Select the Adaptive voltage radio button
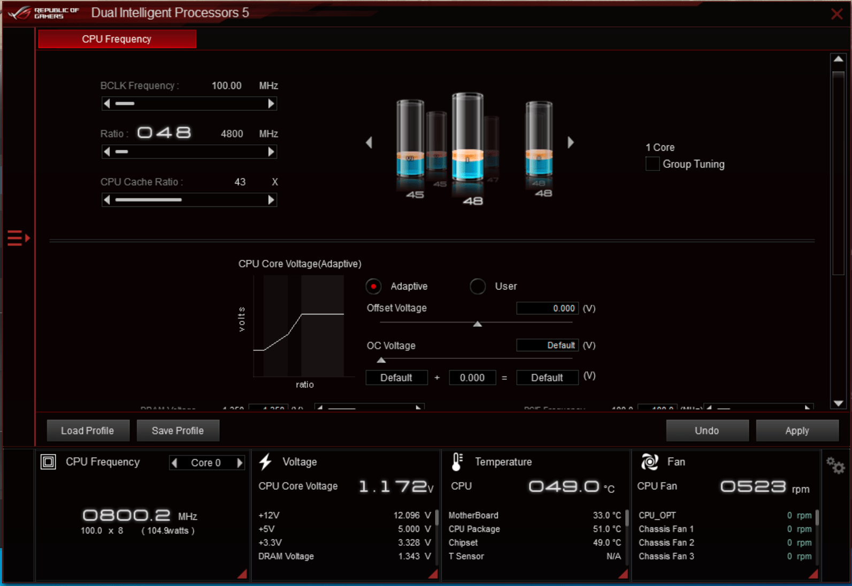Viewport: 852px width, 586px height. pos(373,287)
